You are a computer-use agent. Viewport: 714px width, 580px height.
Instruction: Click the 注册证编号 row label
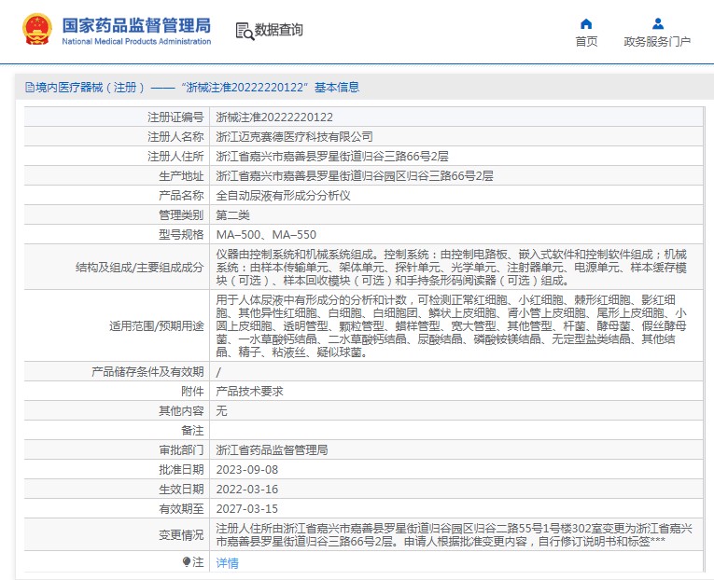tap(175, 117)
